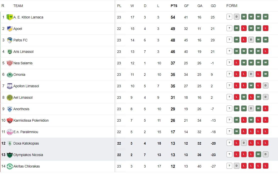Click the Olympiakos Nicosia crest
The height and width of the screenshot is (175, 278).
[x=9, y=155]
